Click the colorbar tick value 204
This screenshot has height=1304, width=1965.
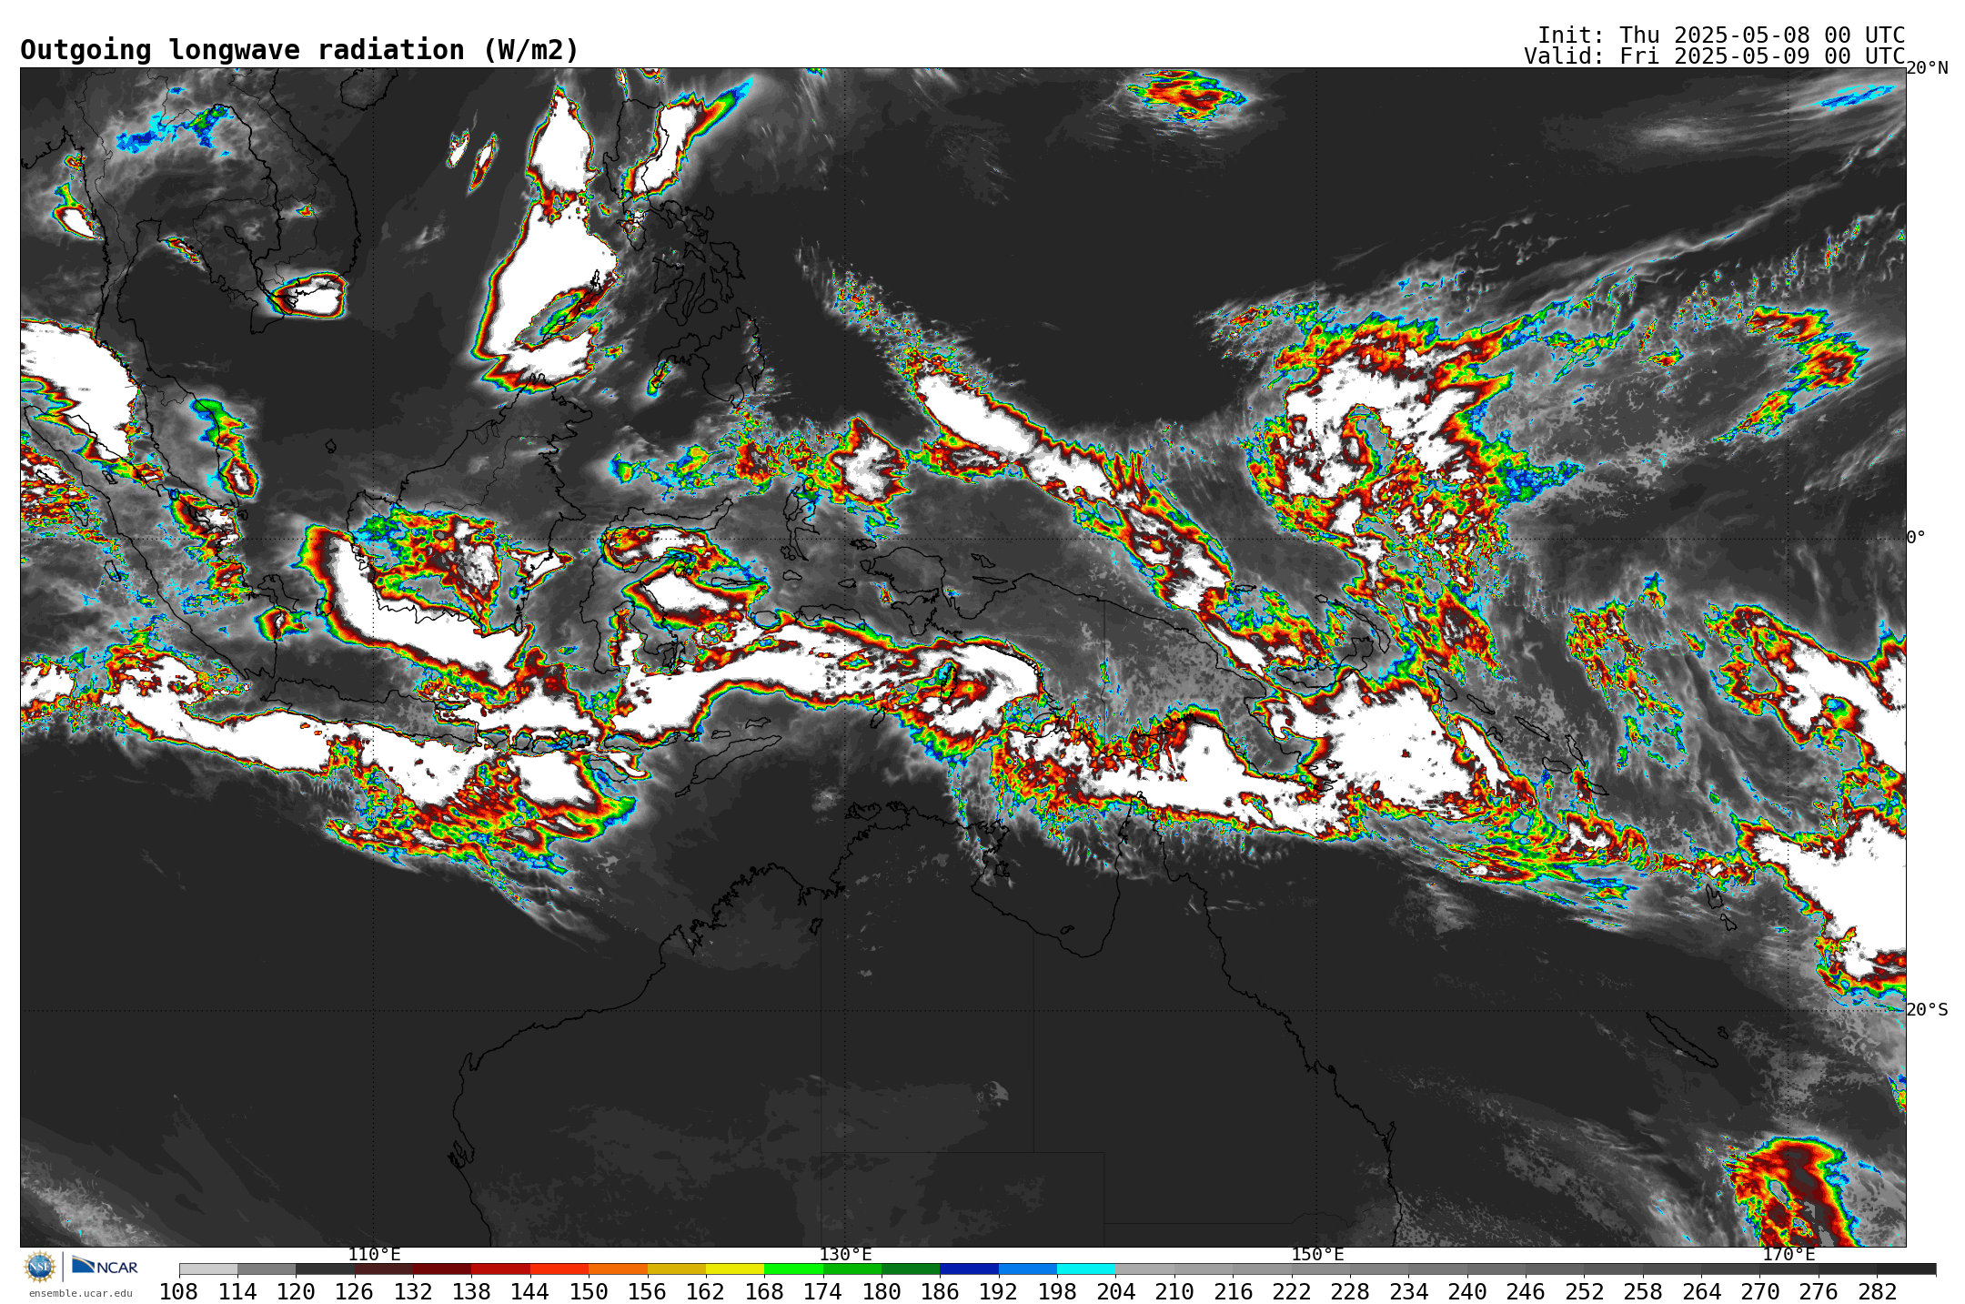(1115, 1291)
